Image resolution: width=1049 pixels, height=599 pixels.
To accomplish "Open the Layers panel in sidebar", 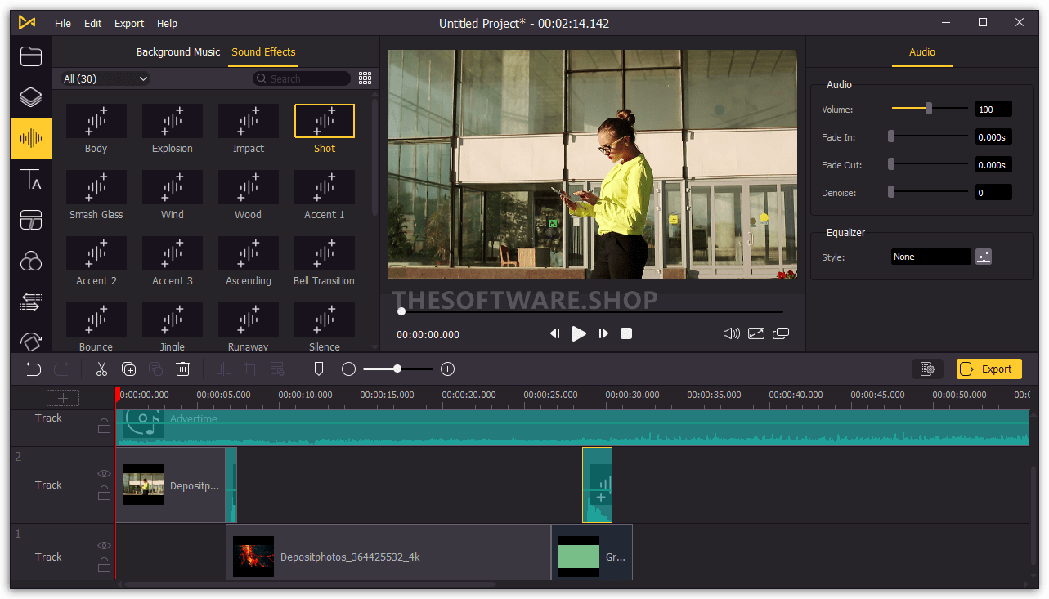I will tap(31, 97).
